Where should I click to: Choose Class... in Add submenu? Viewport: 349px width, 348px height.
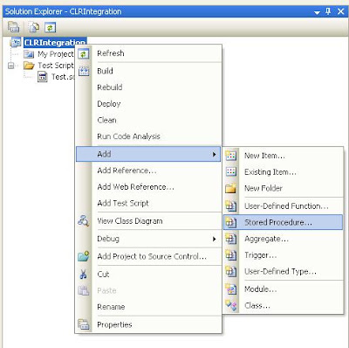pyautogui.click(x=283, y=305)
